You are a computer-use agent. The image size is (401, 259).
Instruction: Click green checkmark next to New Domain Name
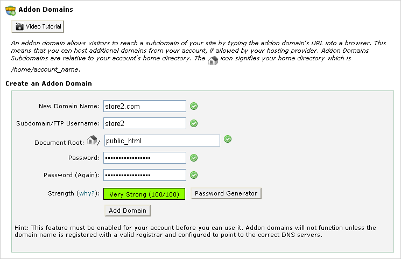pyautogui.click(x=194, y=106)
